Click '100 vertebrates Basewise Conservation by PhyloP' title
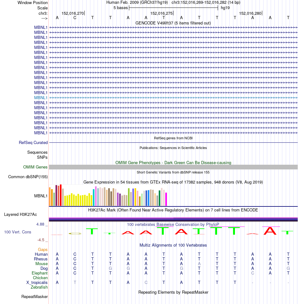 [173, 224]
